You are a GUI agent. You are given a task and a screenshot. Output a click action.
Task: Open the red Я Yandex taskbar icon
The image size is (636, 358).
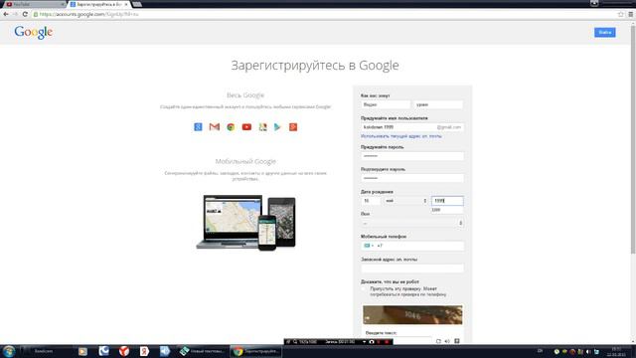coord(144,351)
